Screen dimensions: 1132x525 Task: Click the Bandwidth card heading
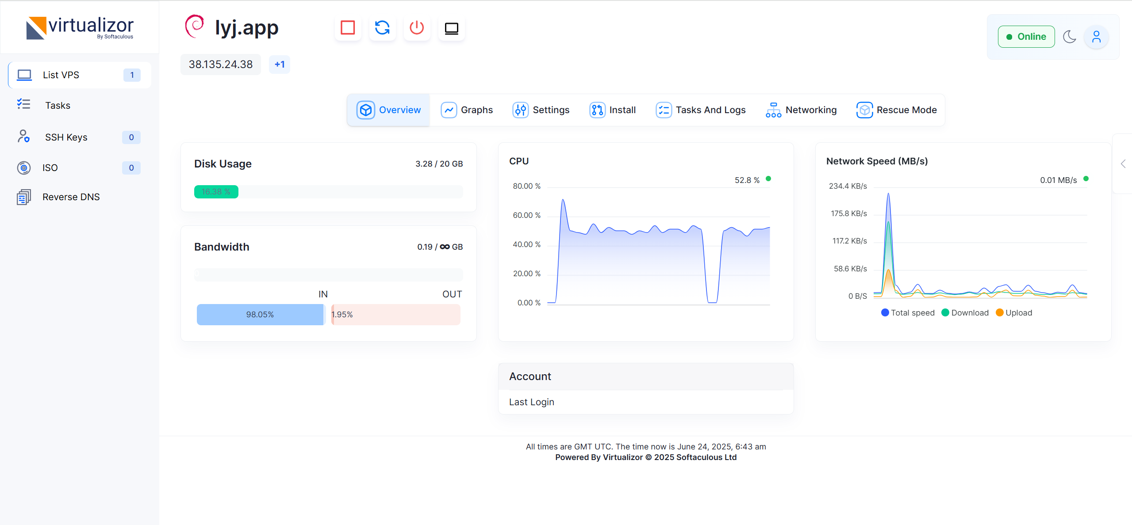click(x=222, y=247)
